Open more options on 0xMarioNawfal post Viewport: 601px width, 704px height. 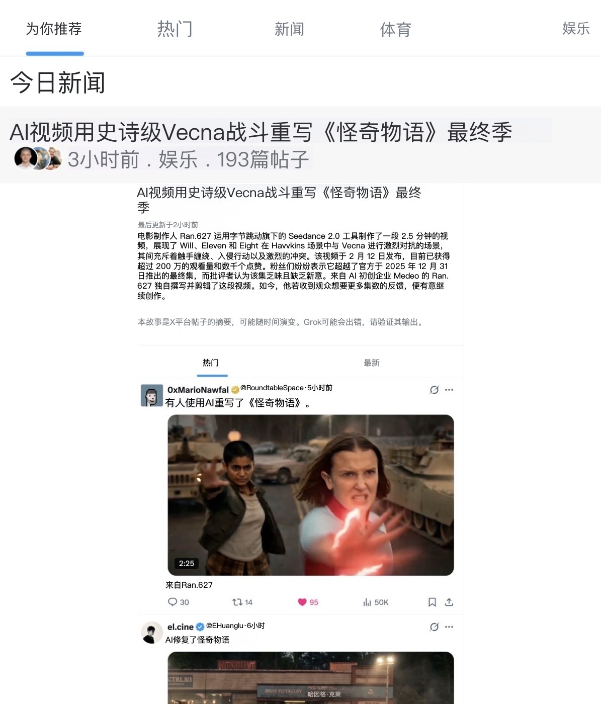pyautogui.click(x=449, y=390)
